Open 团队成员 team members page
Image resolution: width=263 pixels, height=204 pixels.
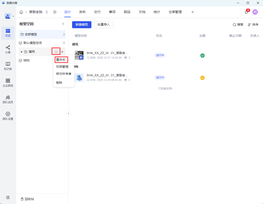coord(8,99)
